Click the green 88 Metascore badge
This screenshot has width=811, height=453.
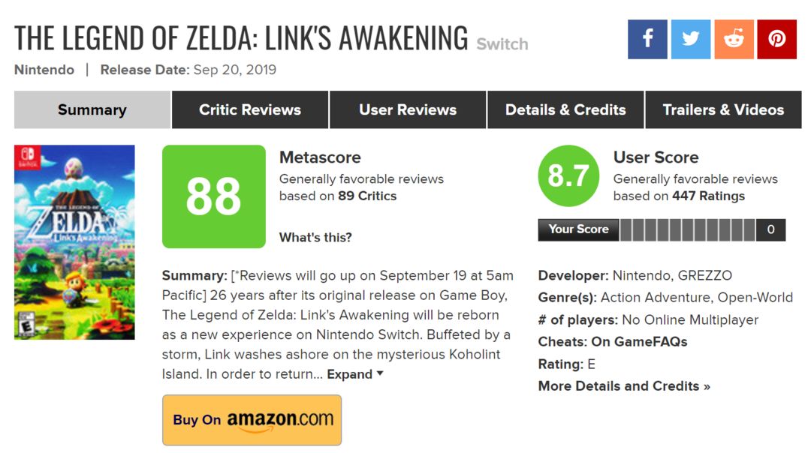pyautogui.click(x=213, y=196)
